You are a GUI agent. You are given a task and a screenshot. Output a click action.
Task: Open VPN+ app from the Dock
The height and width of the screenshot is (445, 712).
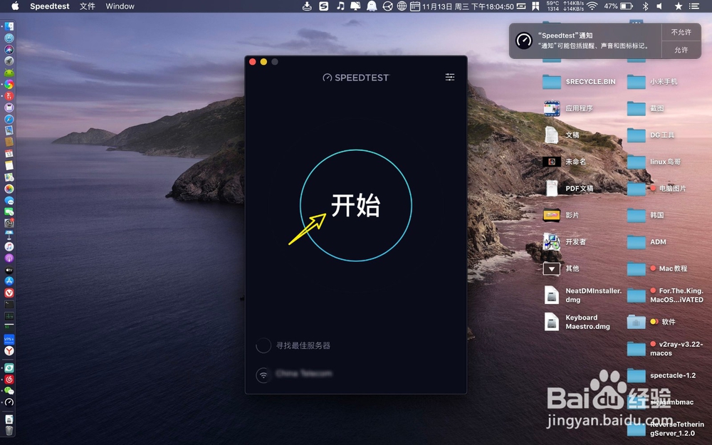[9, 339]
